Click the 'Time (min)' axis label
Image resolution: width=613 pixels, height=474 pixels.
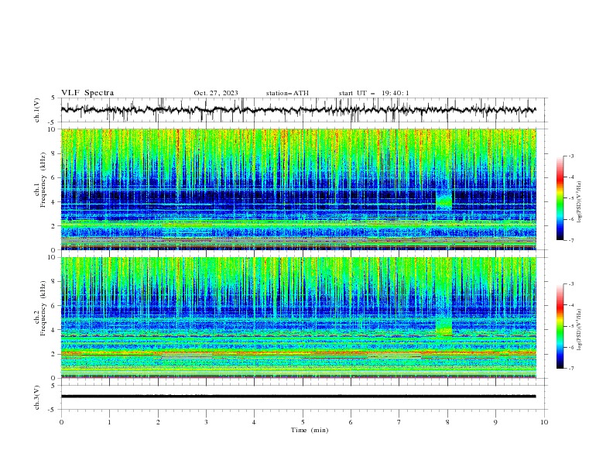[x=310, y=430]
